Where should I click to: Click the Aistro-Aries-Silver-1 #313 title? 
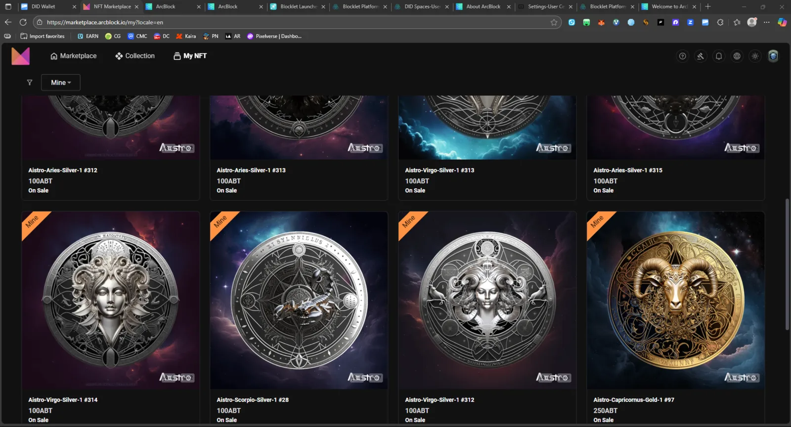[x=251, y=170]
